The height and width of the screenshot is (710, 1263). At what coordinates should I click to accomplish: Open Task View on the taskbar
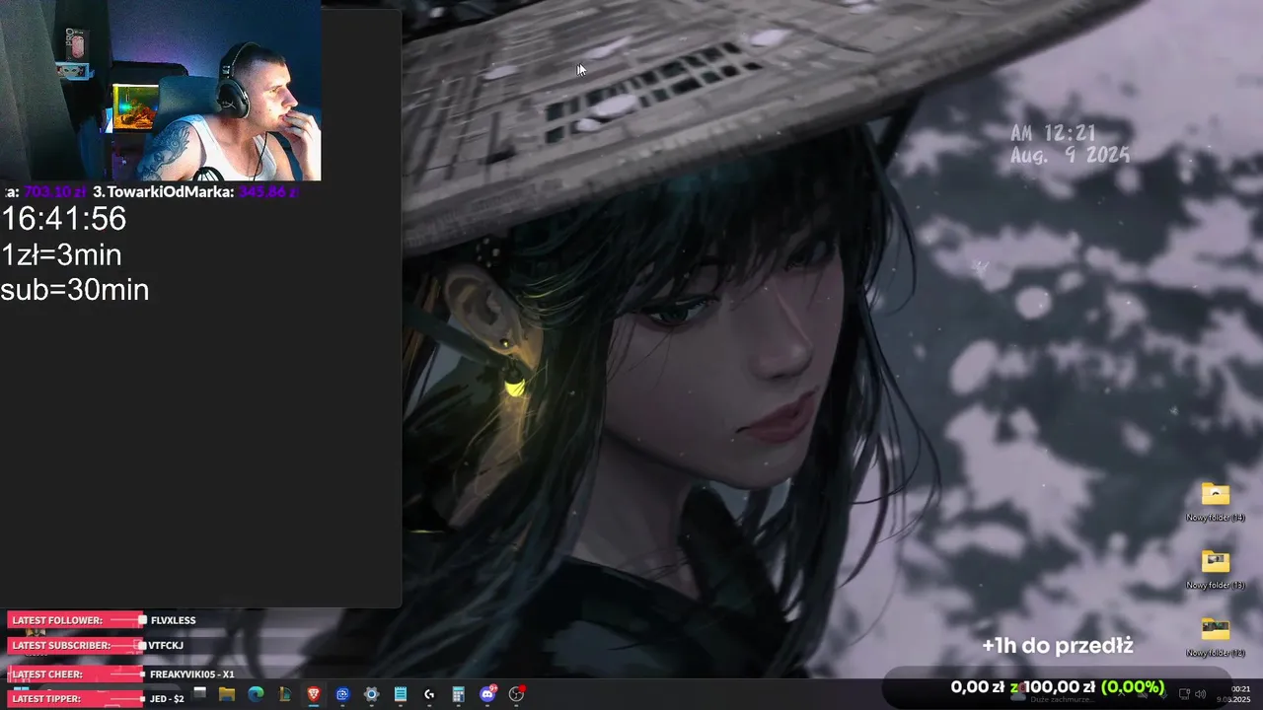tap(199, 694)
